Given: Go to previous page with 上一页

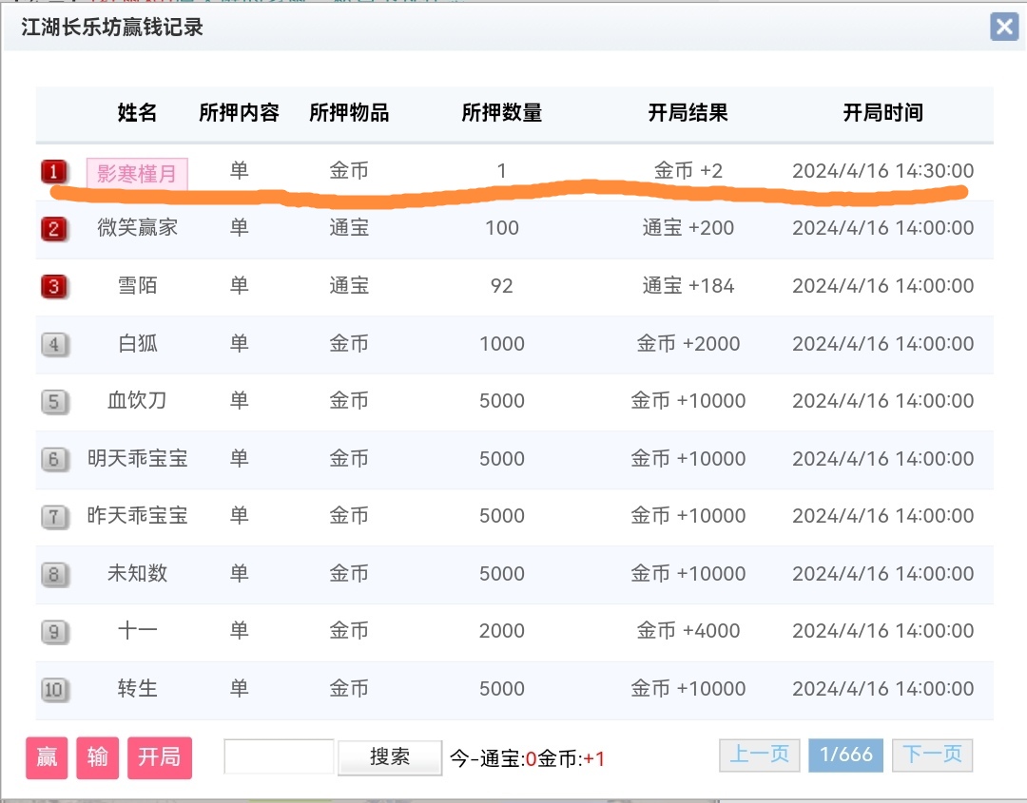Looking at the screenshot, I should tap(760, 755).
